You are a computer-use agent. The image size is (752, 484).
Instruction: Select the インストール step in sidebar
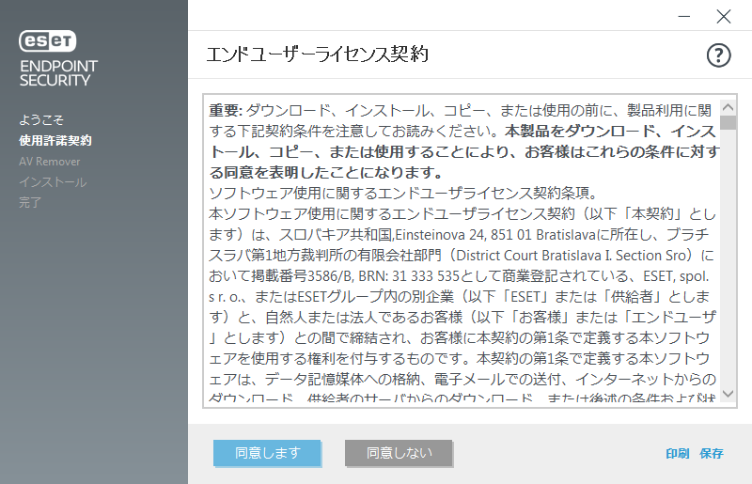[53, 182]
